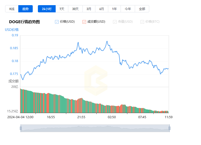Display the 1年 time range

click(114, 9)
